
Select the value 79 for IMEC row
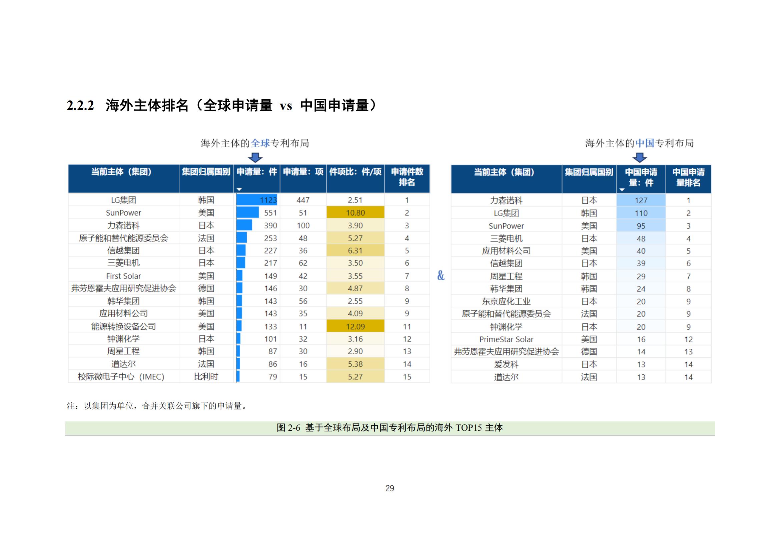click(273, 377)
